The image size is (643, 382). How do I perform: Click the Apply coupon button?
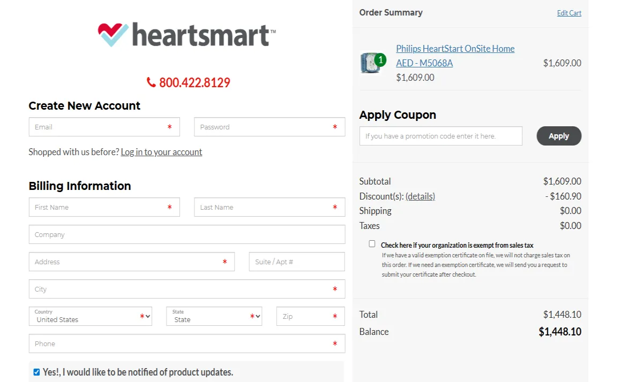click(559, 136)
